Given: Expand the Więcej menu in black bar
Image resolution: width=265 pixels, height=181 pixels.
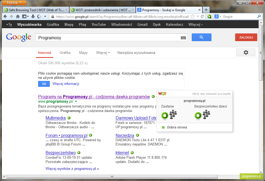Looking at the screenshot, I should tap(196, 25).
